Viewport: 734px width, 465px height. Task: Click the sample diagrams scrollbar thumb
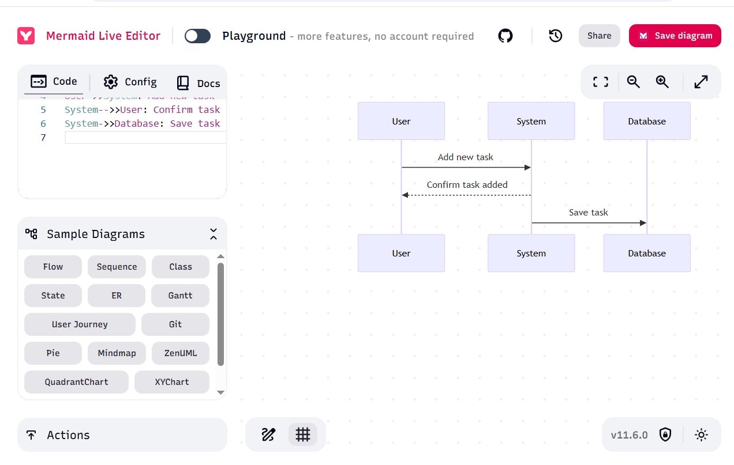(x=220, y=314)
